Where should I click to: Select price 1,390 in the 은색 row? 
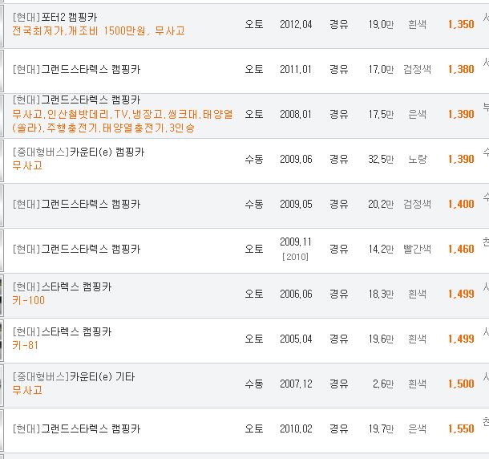(461, 114)
